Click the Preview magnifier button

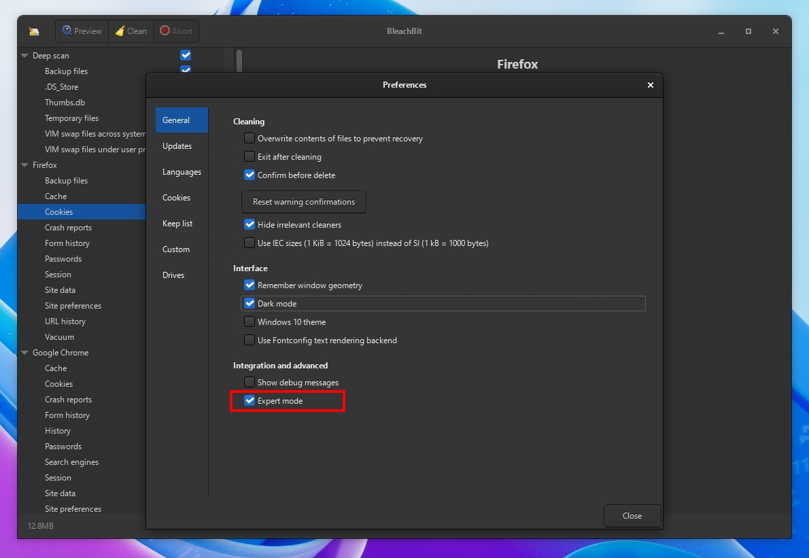82,31
